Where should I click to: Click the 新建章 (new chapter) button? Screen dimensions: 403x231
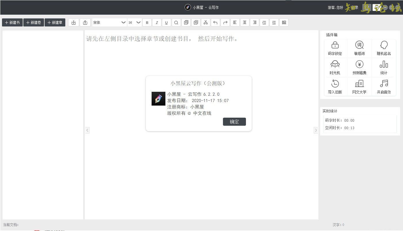55,22
